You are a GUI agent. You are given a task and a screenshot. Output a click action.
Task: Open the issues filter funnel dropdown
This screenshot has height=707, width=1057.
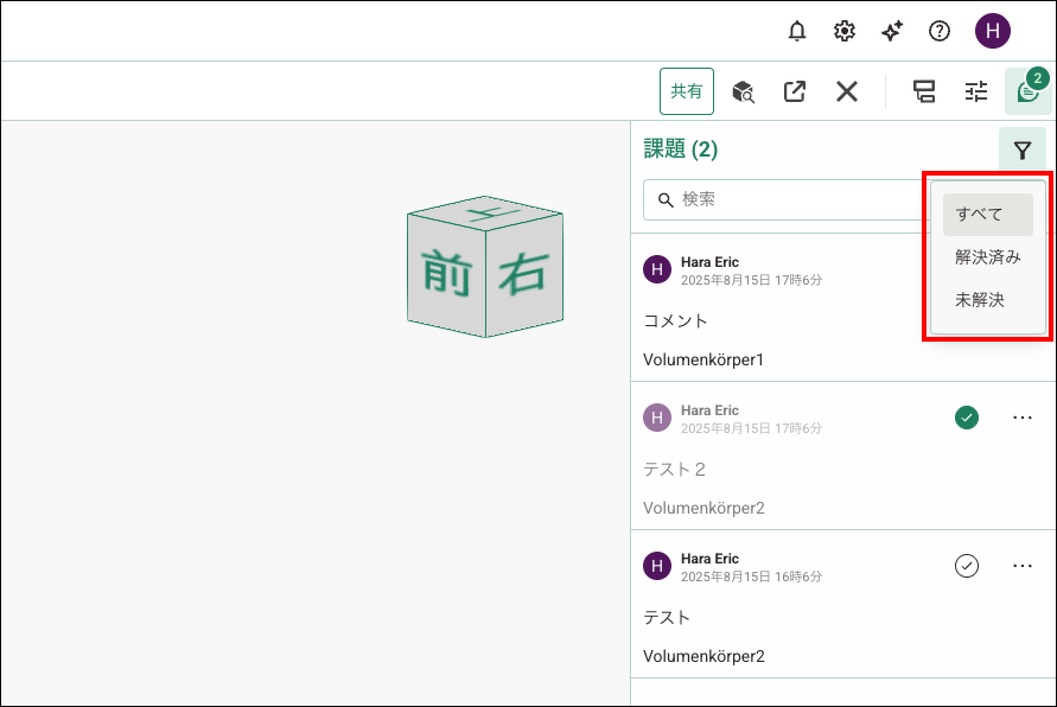[x=1022, y=150]
